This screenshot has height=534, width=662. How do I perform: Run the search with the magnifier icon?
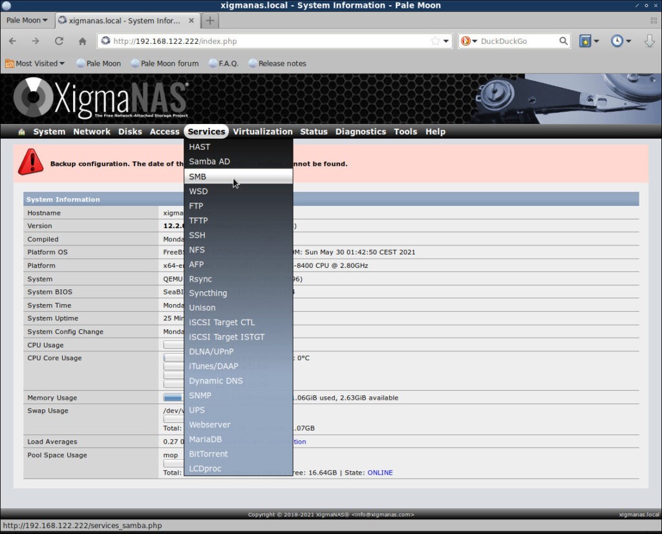pyautogui.click(x=563, y=41)
